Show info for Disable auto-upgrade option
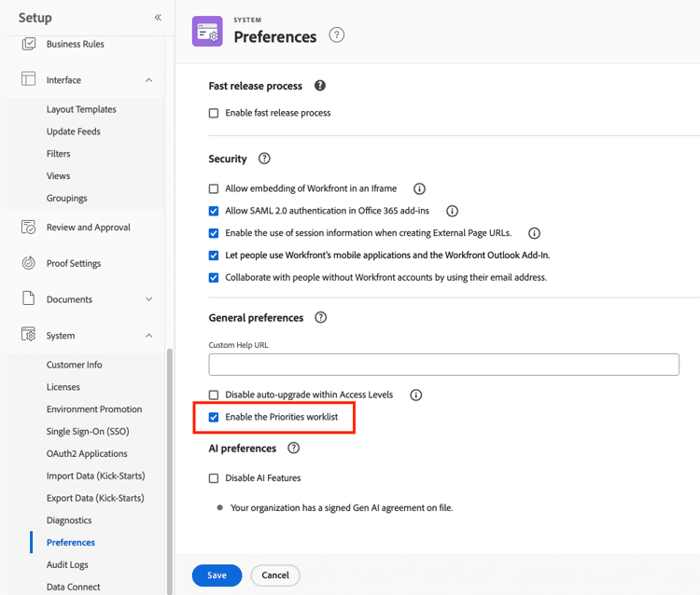The height and width of the screenshot is (595, 700). point(416,395)
